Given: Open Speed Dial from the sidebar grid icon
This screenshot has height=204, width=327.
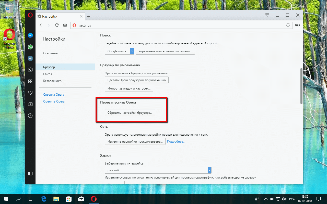Looking at the screenshot, I should tap(30, 81).
